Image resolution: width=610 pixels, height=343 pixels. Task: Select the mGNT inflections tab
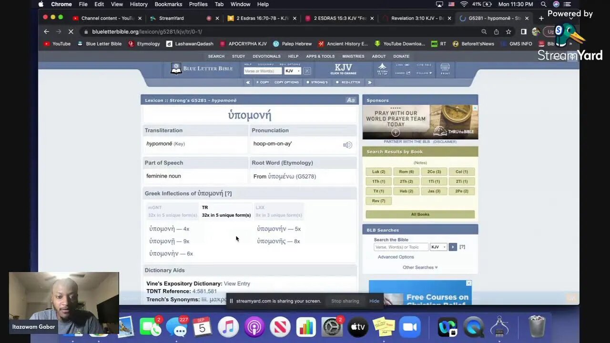[173, 211]
